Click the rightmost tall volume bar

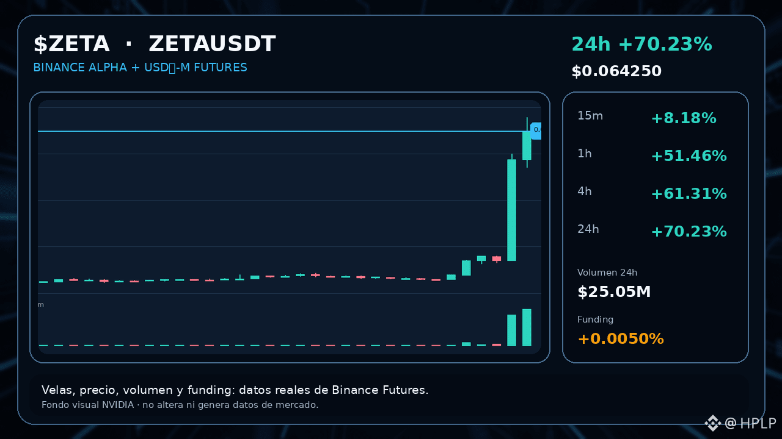tap(527, 327)
